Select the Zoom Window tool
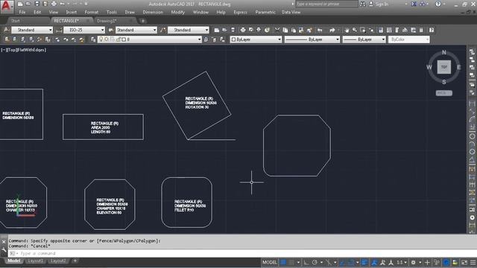This screenshot has height=268, width=477. (x=363, y=30)
